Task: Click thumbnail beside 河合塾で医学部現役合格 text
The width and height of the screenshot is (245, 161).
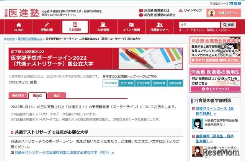Action: [x=198, y=124]
